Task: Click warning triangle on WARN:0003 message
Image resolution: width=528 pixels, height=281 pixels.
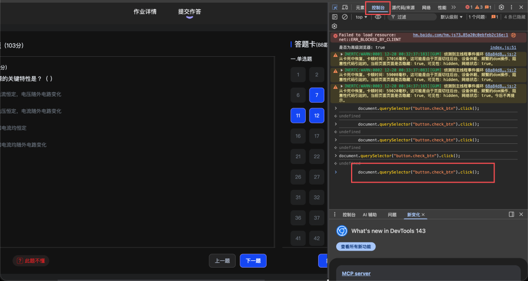Action: point(335,87)
